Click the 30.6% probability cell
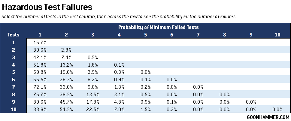The width and height of the screenshot is (291, 121). (40, 50)
